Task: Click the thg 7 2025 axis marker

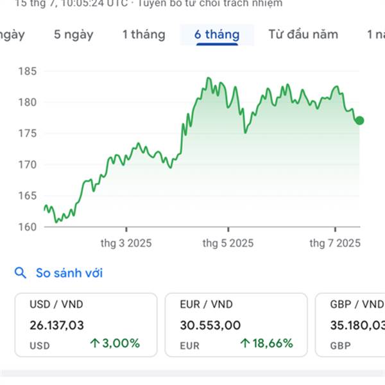Action: pyautogui.click(x=335, y=243)
